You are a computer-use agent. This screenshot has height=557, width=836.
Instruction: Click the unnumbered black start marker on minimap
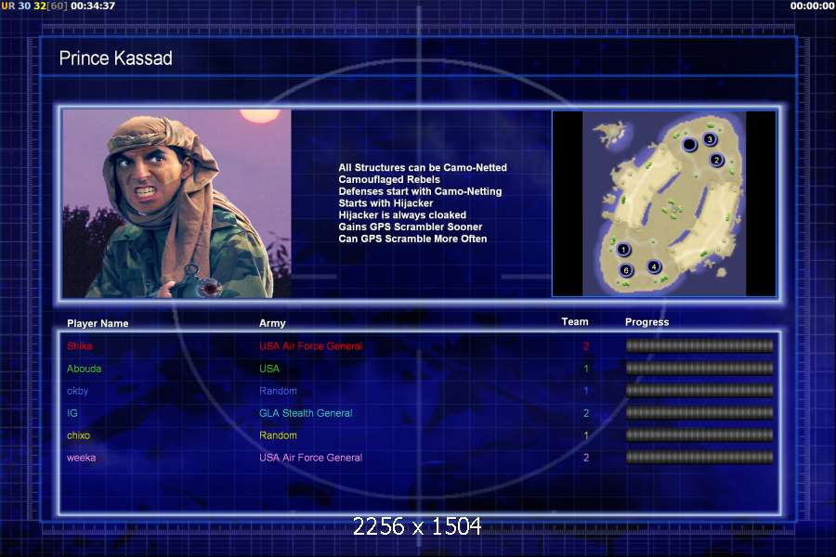(x=689, y=145)
